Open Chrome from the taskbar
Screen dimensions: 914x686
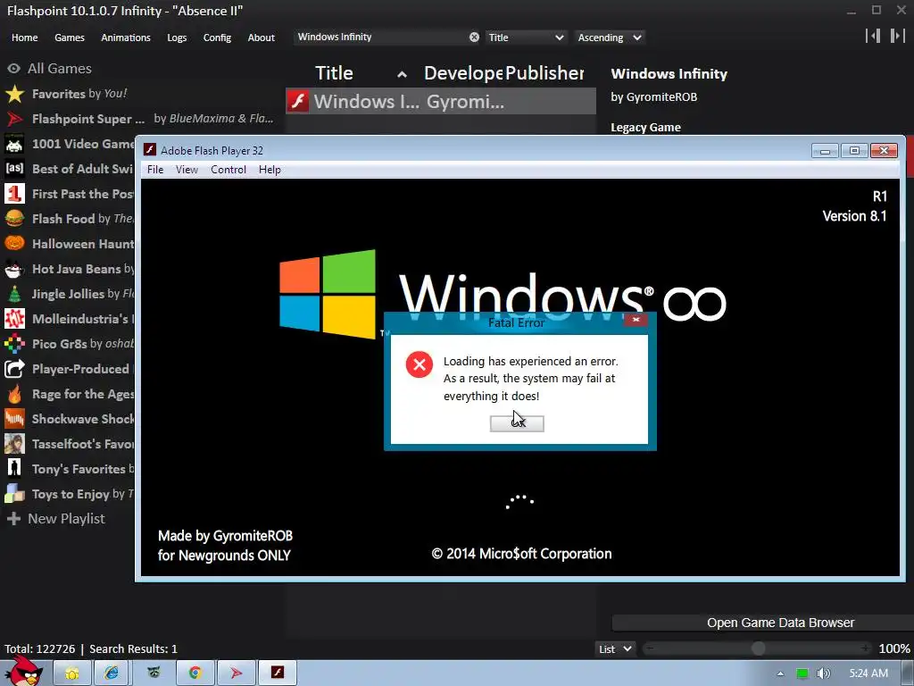click(195, 673)
